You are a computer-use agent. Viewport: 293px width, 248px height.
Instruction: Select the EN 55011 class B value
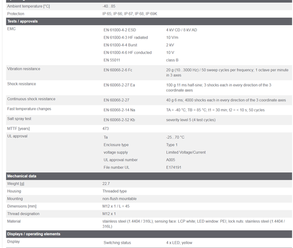click(x=172, y=60)
